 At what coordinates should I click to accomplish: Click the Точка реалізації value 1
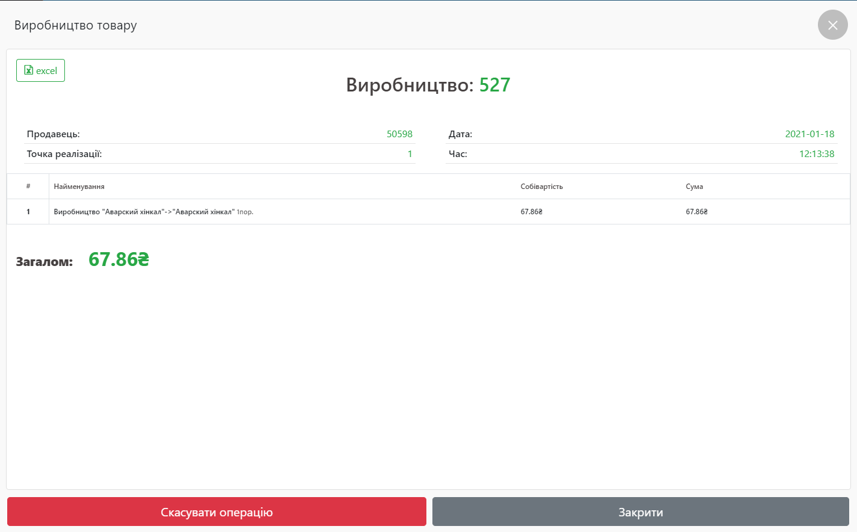point(410,154)
